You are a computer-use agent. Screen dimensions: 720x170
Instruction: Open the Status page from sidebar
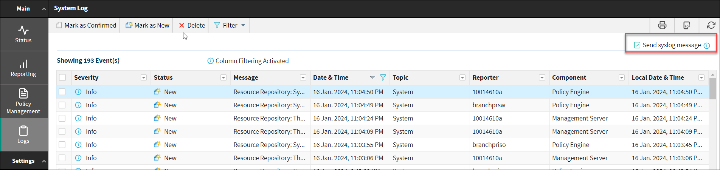click(23, 34)
